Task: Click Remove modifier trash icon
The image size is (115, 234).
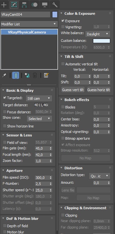Action: pyautogui.click(x=35, y=76)
